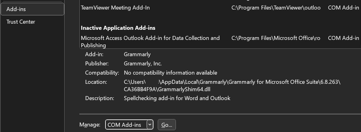This screenshot has width=361, height=132.
Task: Click the Compatibility: field label
Action: (x=102, y=73)
